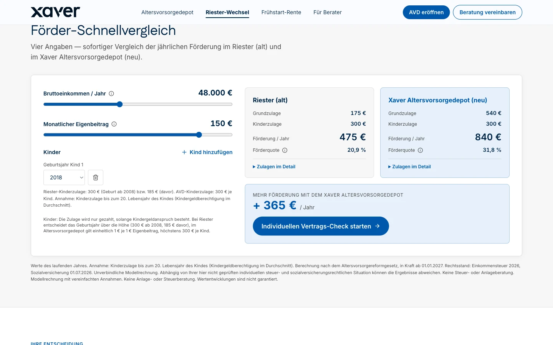Viewport: 553px width, 345px height.
Task: Open Für Berater nav item
Action: point(328,12)
